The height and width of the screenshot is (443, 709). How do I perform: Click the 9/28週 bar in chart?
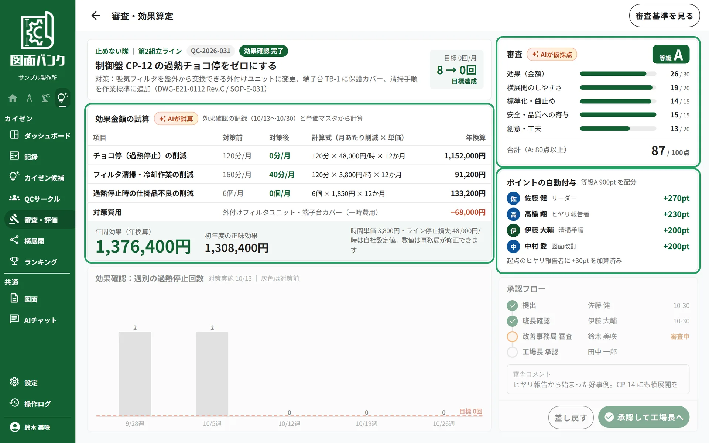click(x=135, y=374)
